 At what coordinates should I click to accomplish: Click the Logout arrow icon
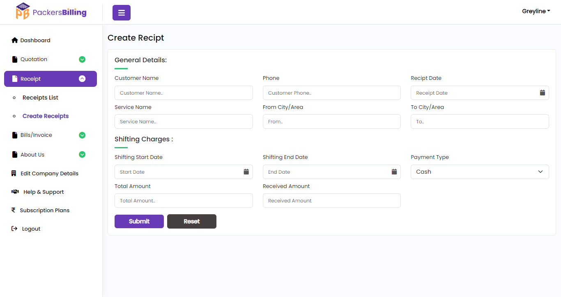[14, 229]
